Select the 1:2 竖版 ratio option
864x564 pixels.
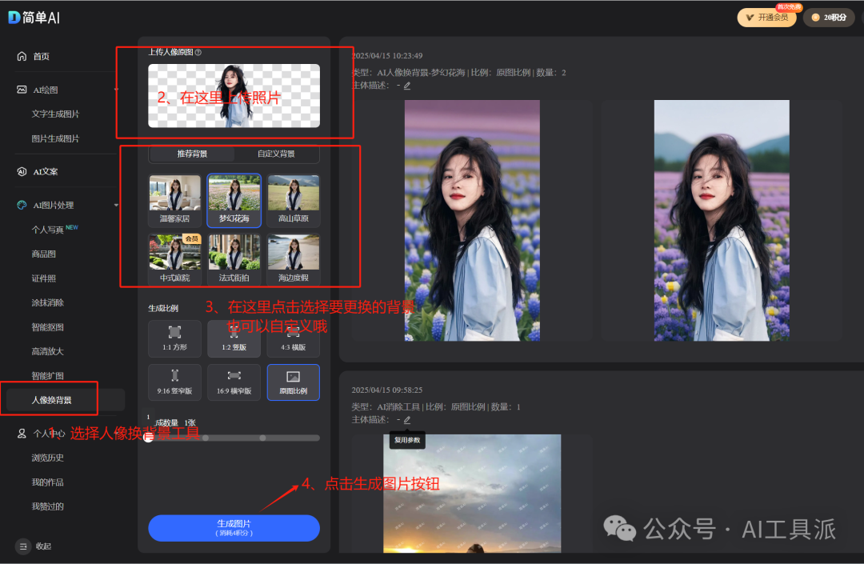pyautogui.click(x=234, y=338)
